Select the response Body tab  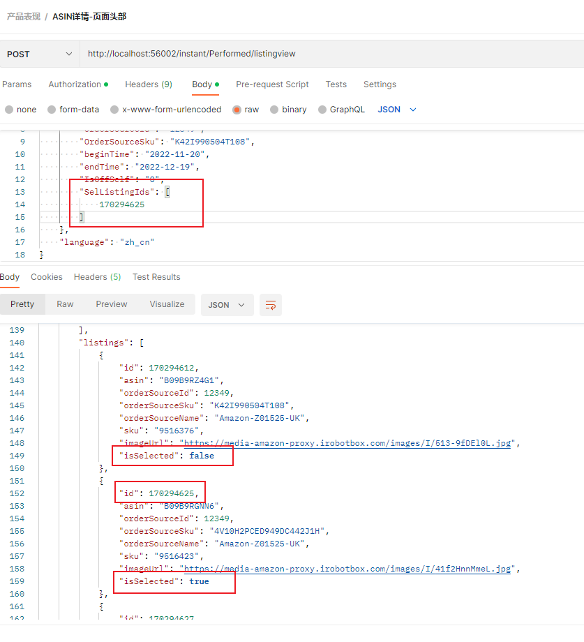coord(10,277)
